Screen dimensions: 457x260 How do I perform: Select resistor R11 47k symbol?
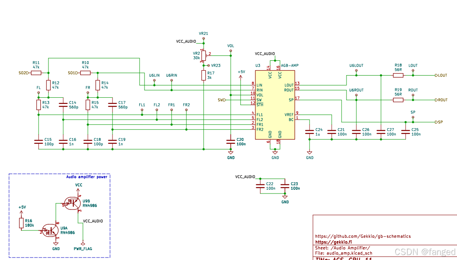click(x=36, y=73)
